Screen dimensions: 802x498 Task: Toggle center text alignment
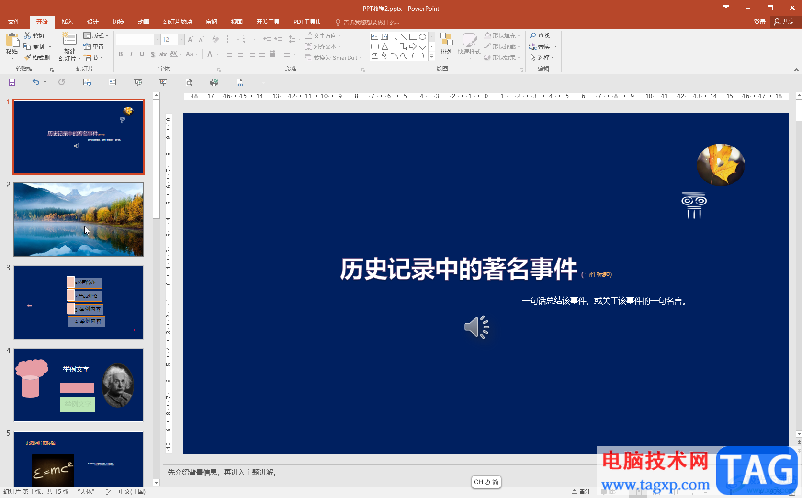[x=241, y=54]
